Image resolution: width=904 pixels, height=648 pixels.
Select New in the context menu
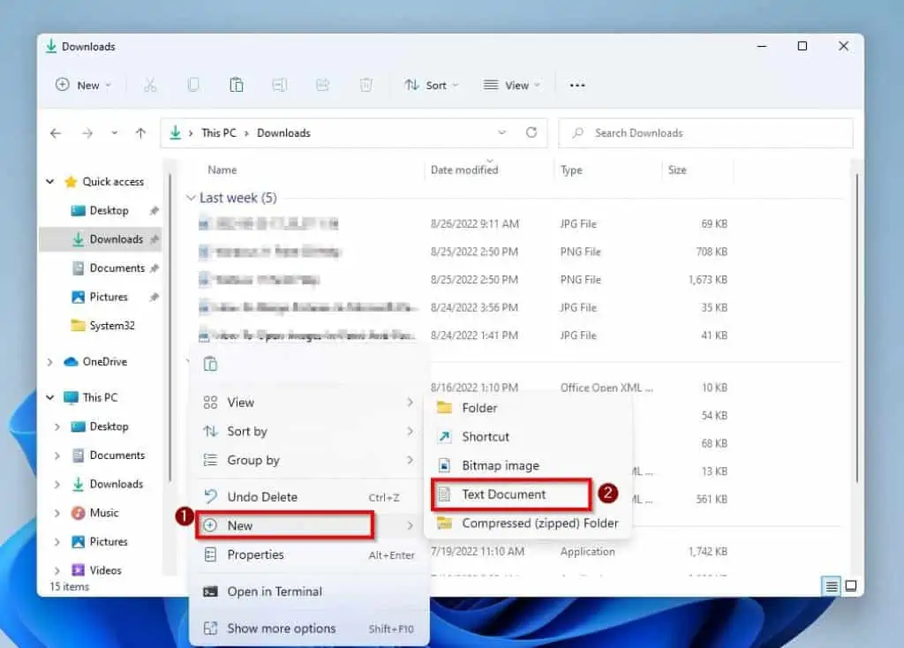coord(309,525)
